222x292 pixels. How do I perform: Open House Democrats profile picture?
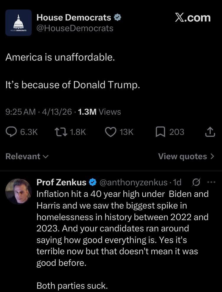[18, 23]
